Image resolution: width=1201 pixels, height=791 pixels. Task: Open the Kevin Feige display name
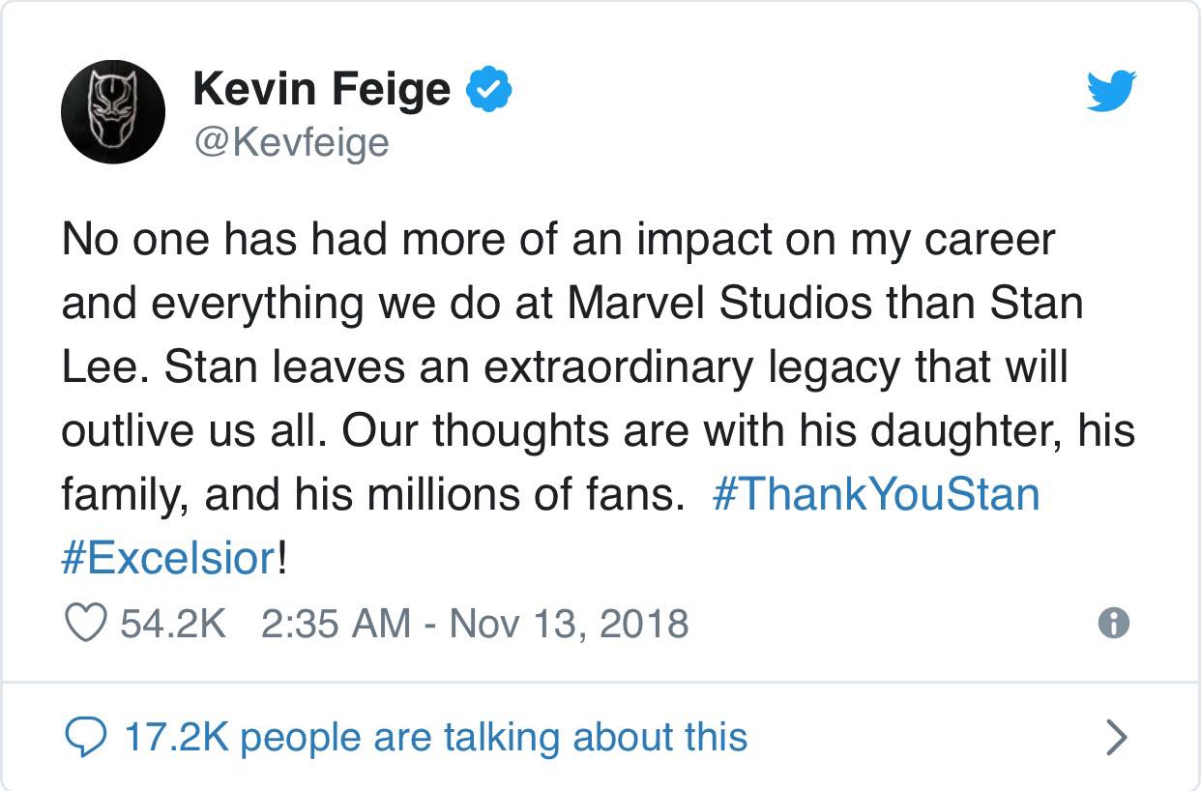(321, 90)
